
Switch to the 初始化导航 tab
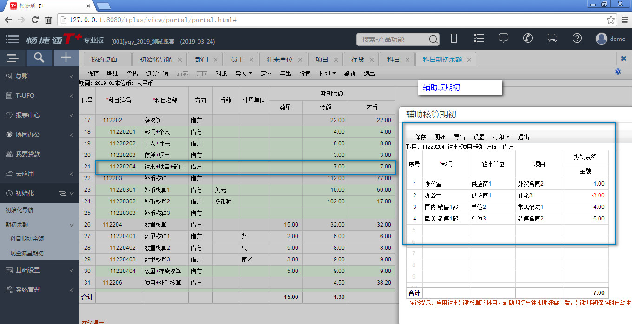[x=156, y=59]
